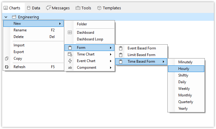
Task: Choose Limit Based Form
Action: point(141,55)
